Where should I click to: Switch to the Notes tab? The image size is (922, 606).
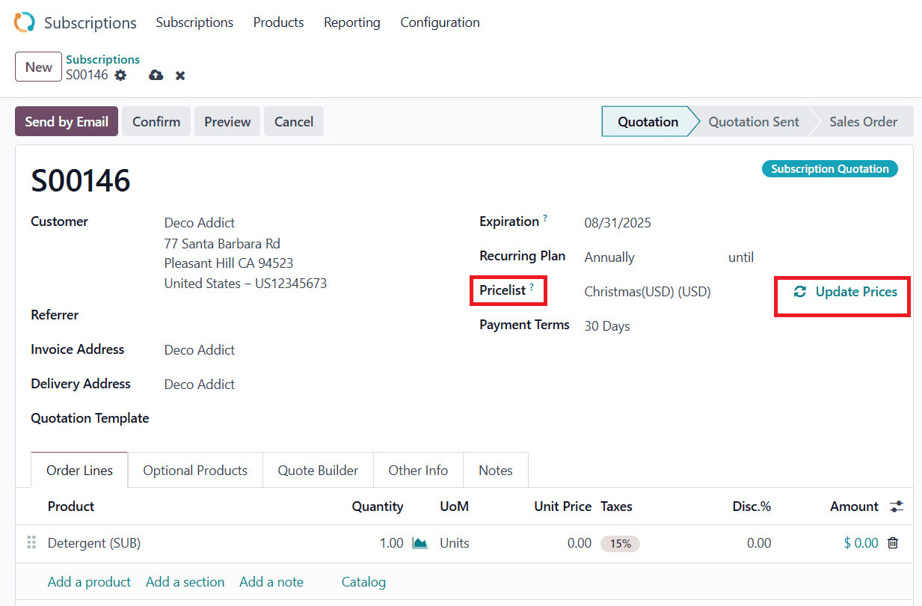(x=496, y=471)
